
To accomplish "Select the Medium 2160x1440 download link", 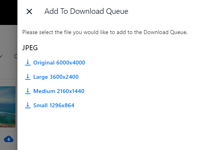I will [59, 91].
